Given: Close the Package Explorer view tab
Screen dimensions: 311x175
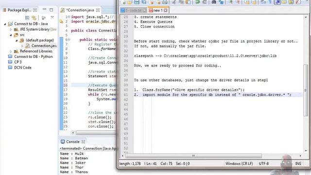Looking at the screenshot, I should point(35,10).
